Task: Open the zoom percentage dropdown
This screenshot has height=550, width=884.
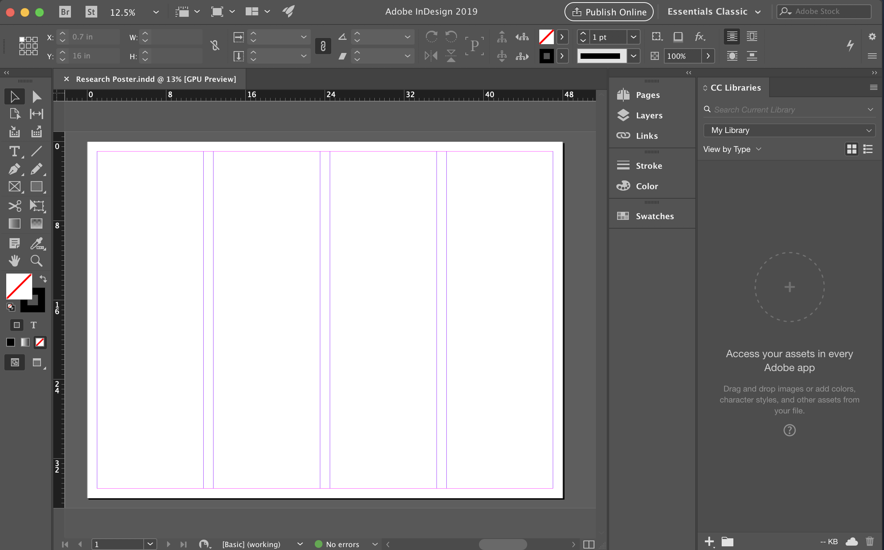Action: pyautogui.click(x=156, y=12)
